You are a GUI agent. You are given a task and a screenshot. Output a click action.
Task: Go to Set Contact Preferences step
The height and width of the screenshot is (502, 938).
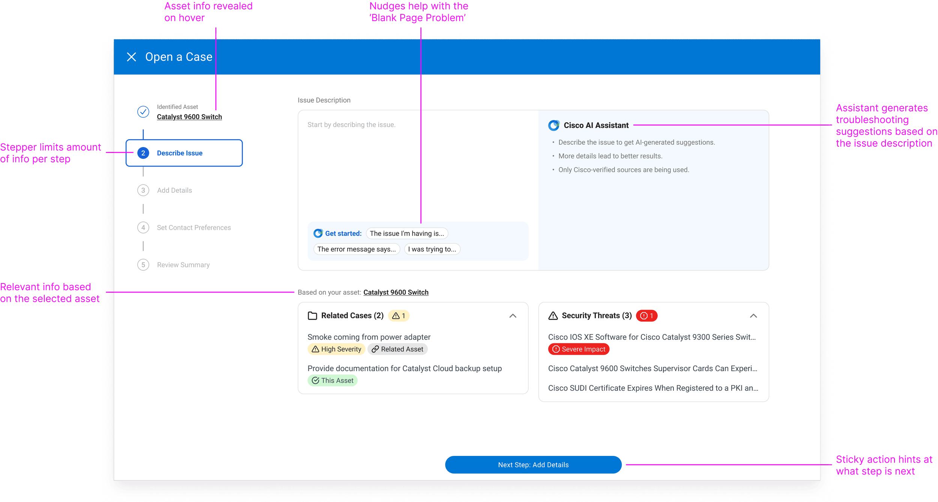coord(194,228)
